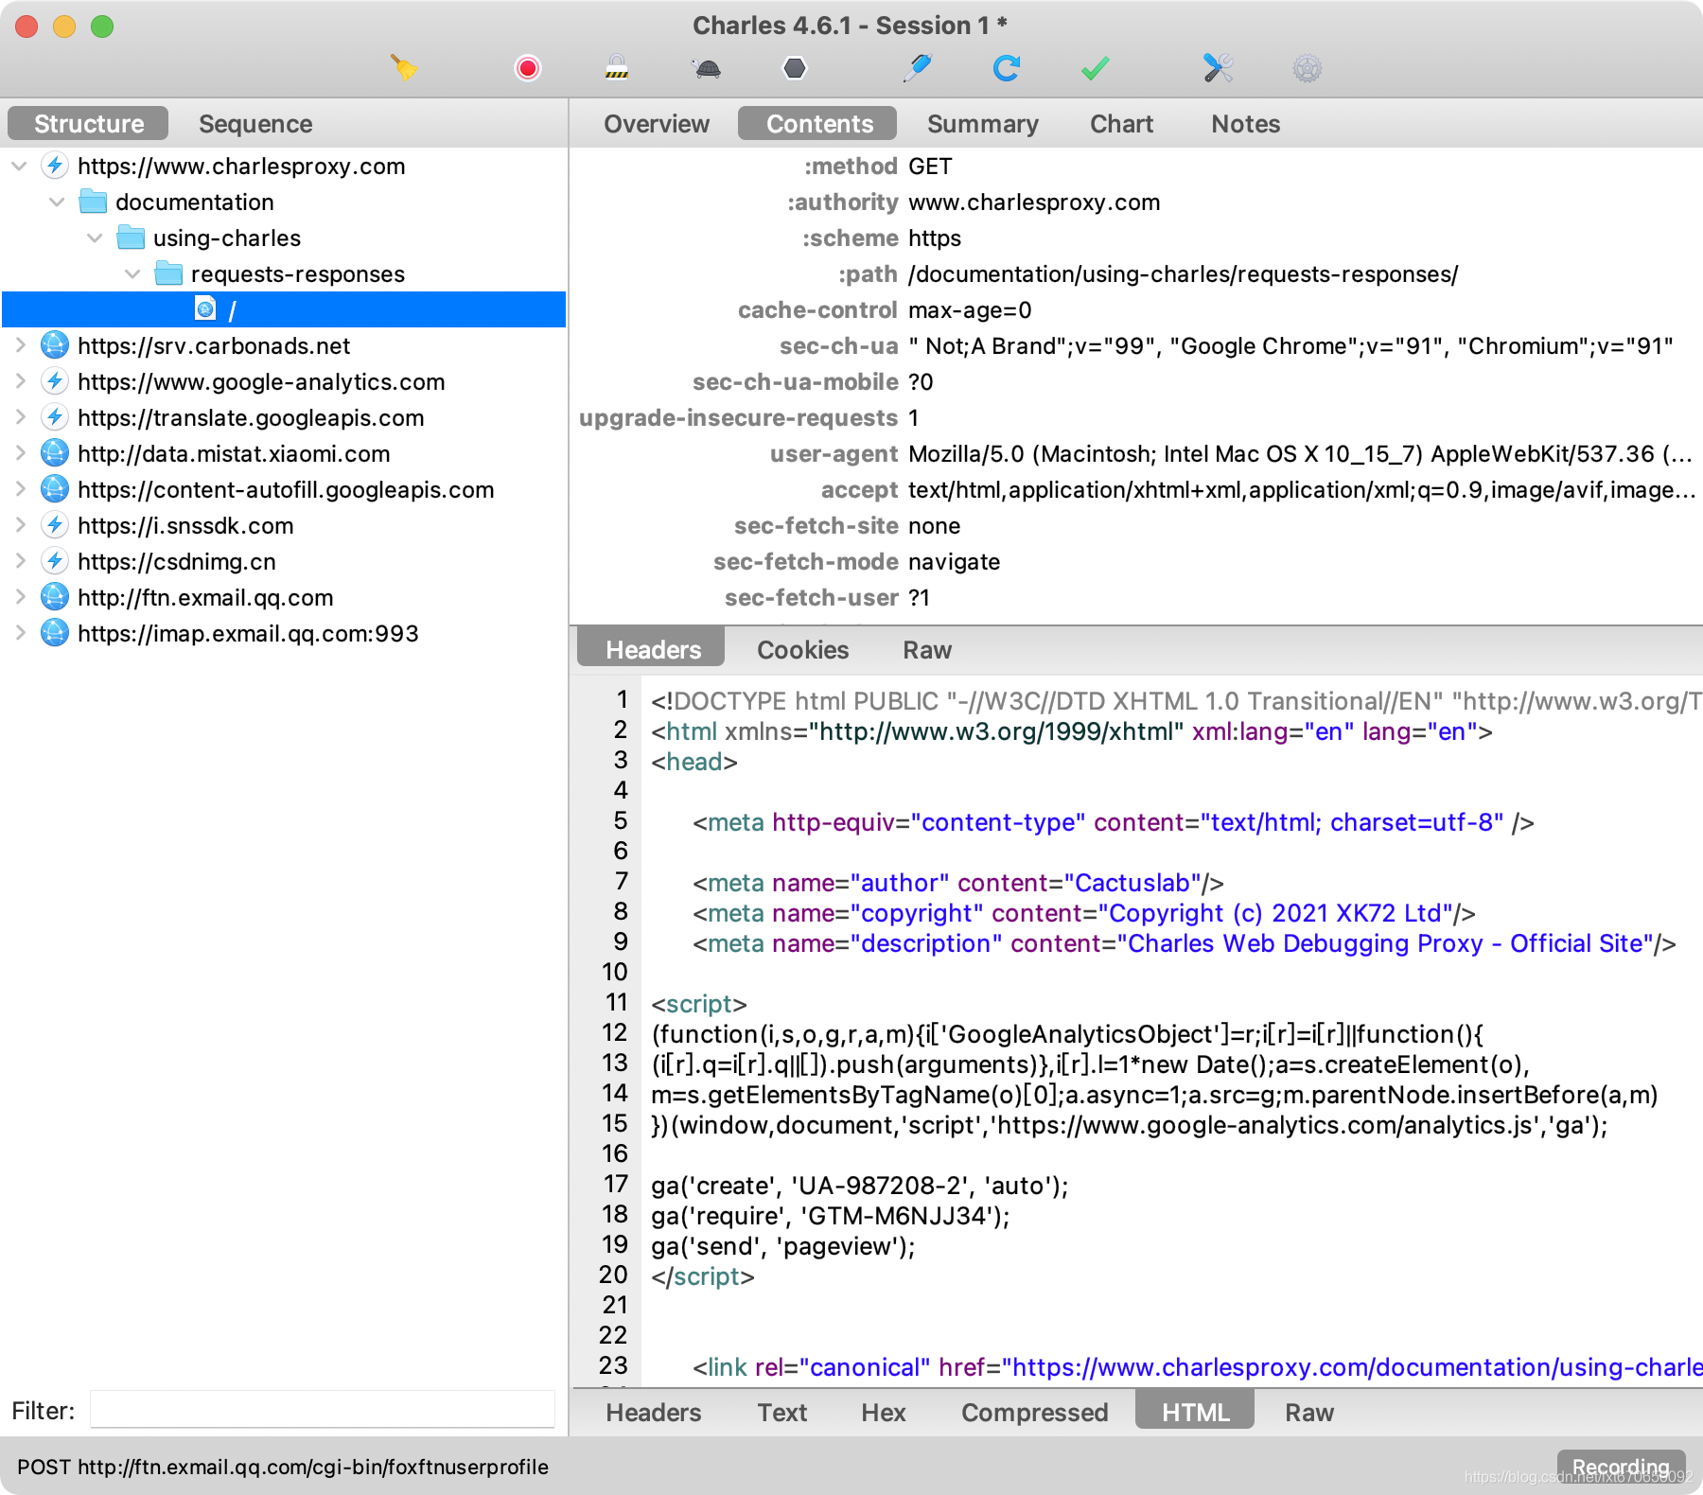
Task: Click the globe icon beside srv.carbonads.net
Action: [55, 346]
